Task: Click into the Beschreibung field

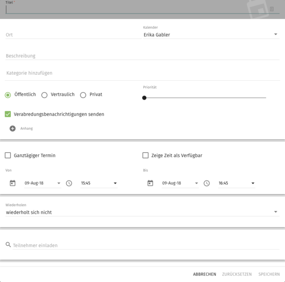Action: pyautogui.click(x=142, y=56)
